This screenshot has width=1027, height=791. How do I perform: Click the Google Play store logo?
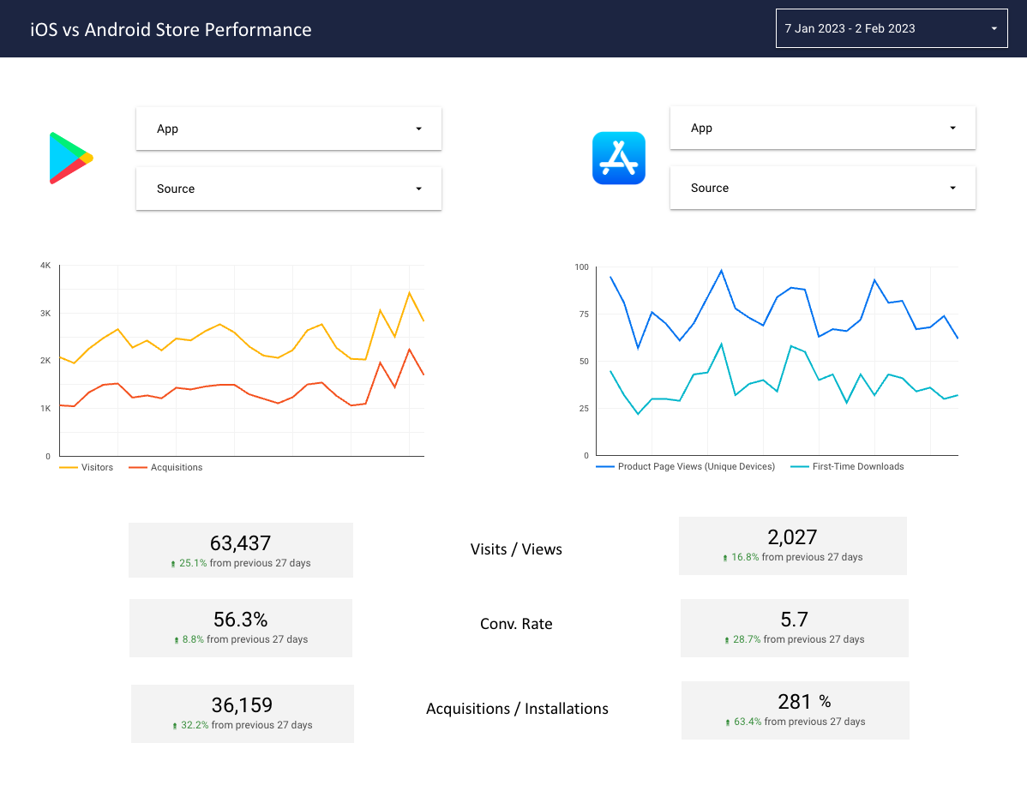[x=71, y=158]
